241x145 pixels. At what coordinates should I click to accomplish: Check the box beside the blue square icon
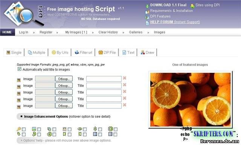[100, 134]
